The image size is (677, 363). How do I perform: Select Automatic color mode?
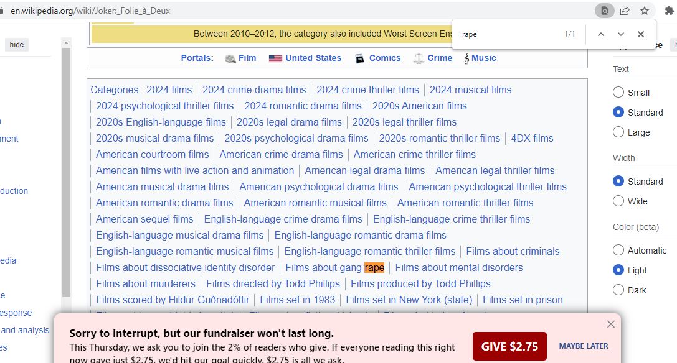618,250
